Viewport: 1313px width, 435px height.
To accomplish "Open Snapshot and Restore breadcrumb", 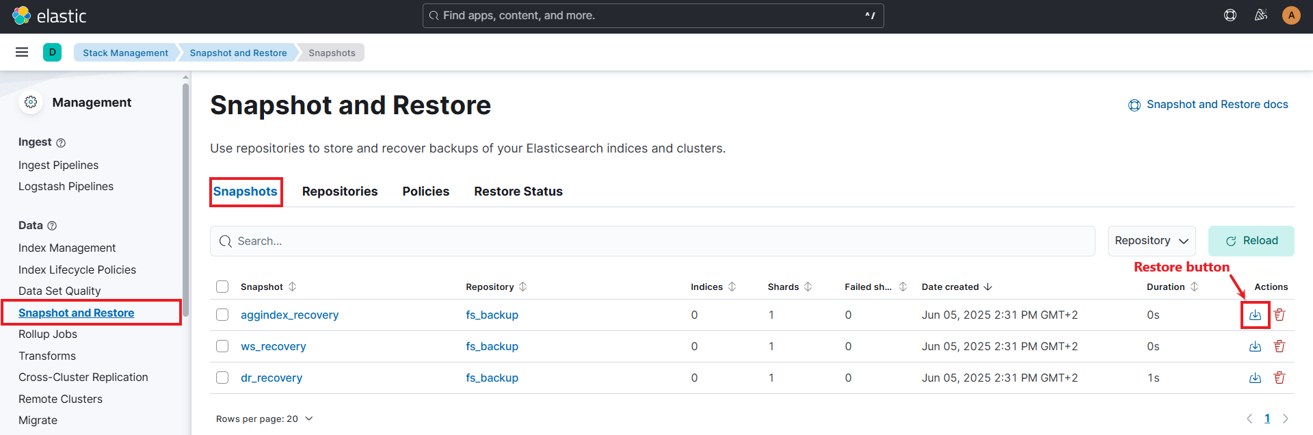I will click(x=239, y=53).
